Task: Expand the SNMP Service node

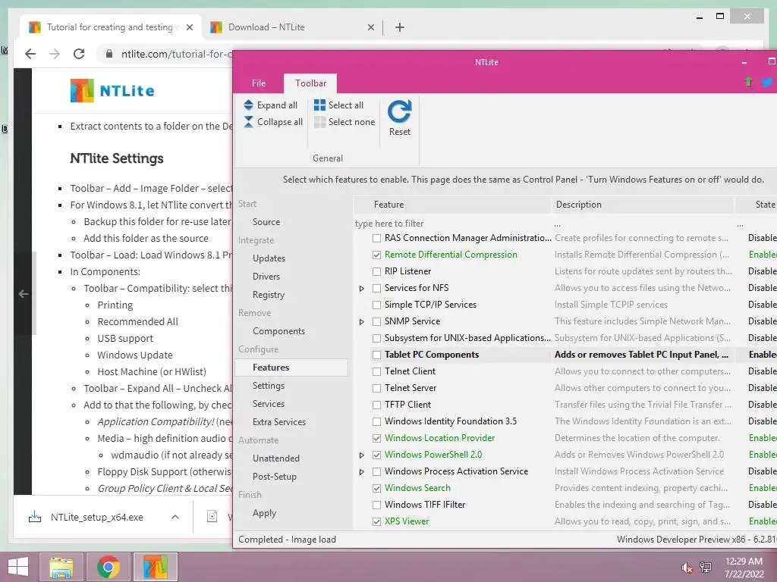Action: click(x=362, y=321)
